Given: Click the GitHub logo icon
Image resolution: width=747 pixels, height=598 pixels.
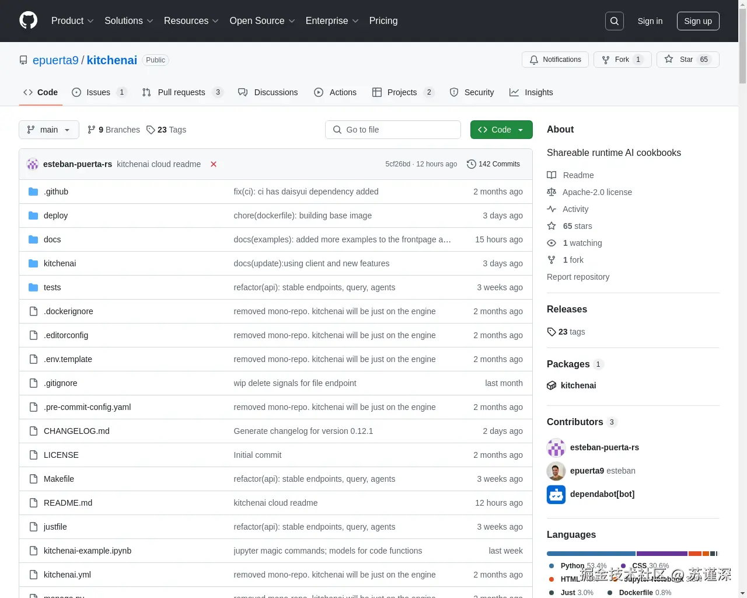Looking at the screenshot, I should click(28, 20).
